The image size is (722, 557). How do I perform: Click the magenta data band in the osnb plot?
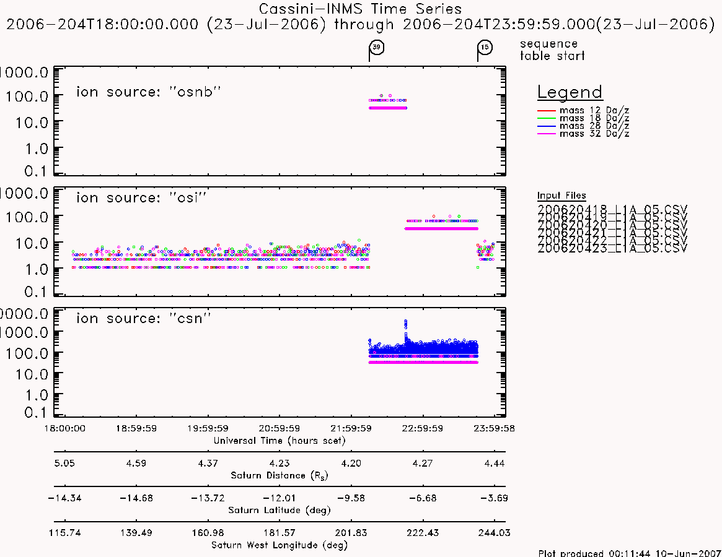(x=388, y=108)
